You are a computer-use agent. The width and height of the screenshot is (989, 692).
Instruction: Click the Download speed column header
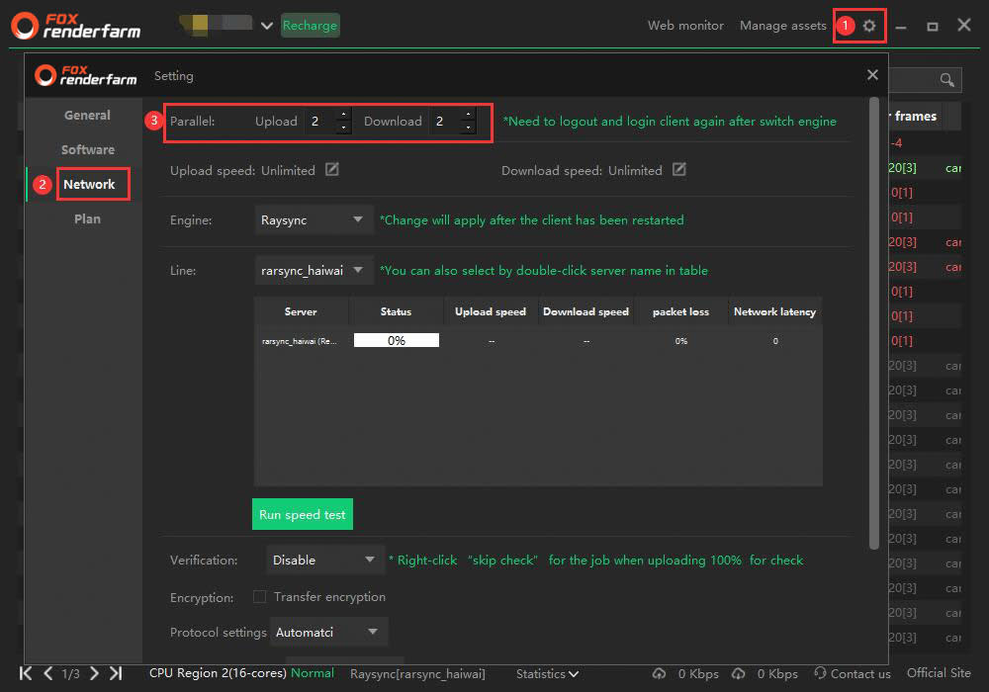coord(585,311)
